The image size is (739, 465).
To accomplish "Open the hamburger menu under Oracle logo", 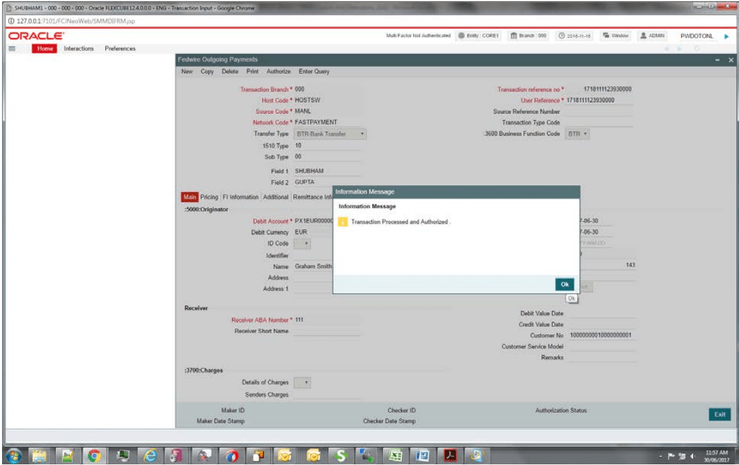I will [x=12, y=49].
